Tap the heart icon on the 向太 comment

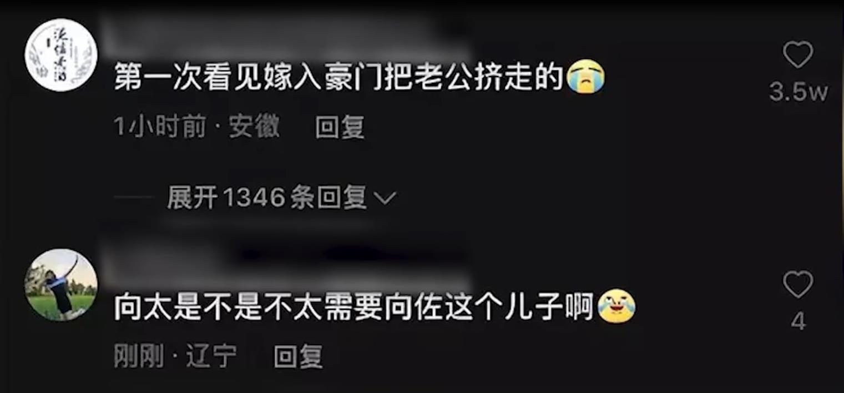pyautogui.click(x=798, y=284)
